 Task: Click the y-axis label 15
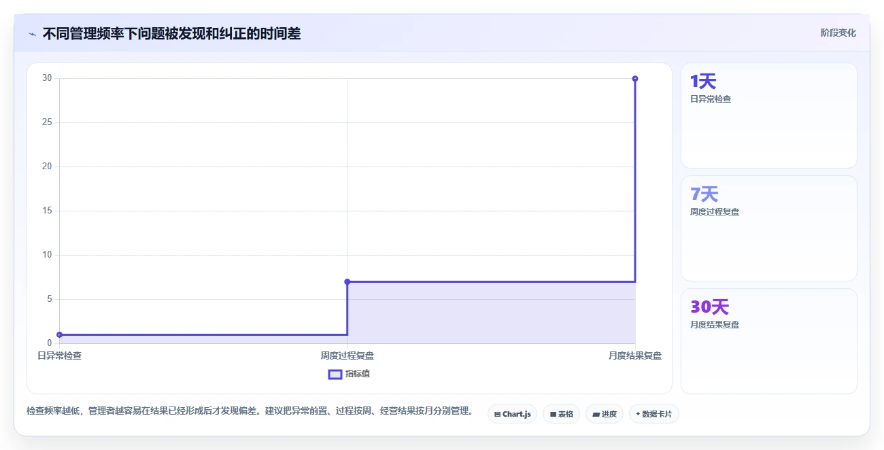tap(47, 211)
